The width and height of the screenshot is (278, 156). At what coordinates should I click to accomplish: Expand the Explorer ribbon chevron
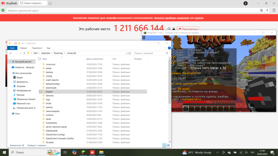point(165,48)
